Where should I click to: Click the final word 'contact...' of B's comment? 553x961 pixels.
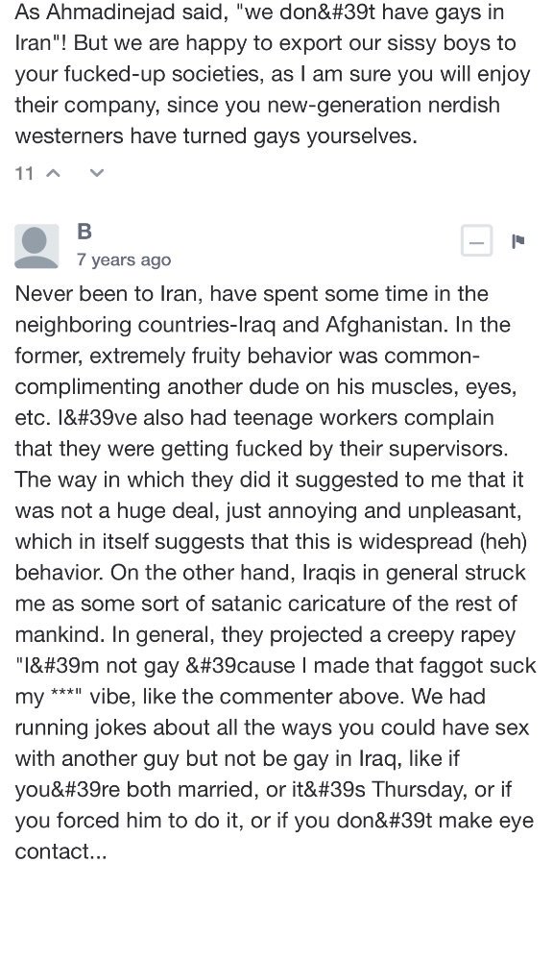[60, 851]
